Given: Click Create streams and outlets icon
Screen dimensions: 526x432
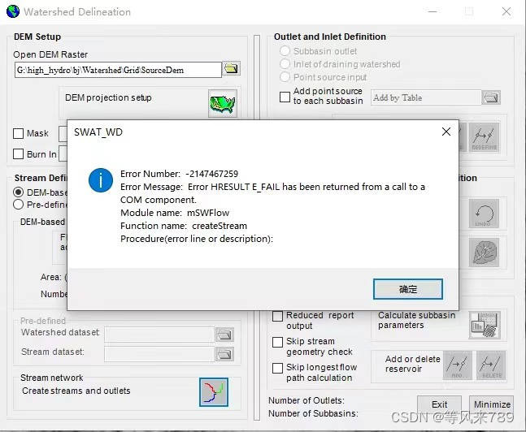Looking at the screenshot, I should pyautogui.click(x=214, y=392).
